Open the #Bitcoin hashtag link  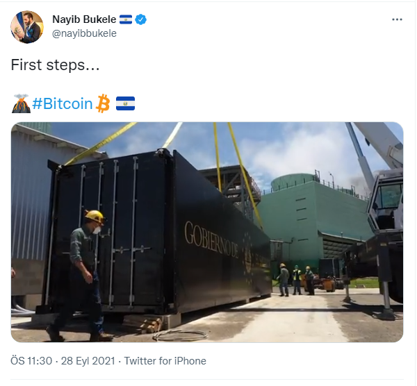63,104
